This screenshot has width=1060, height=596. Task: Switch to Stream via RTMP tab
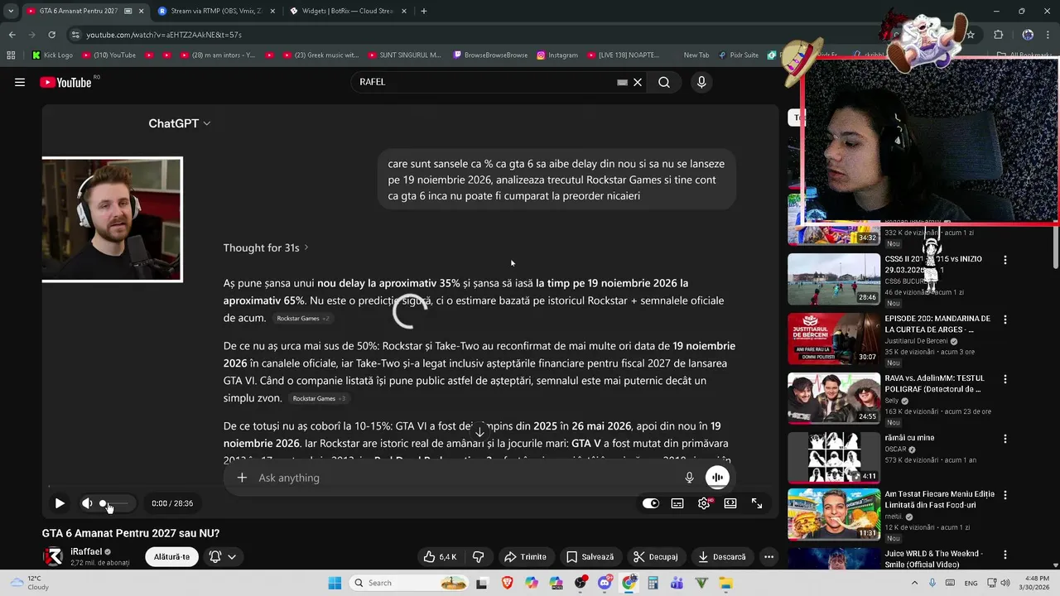pos(214,11)
